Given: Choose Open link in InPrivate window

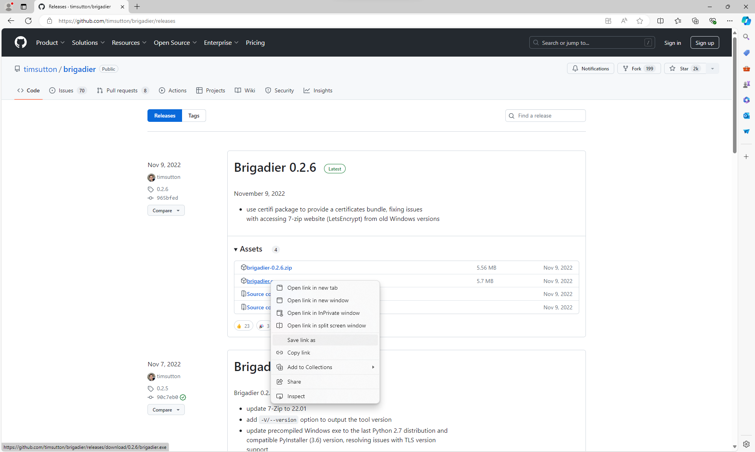Looking at the screenshot, I should [x=325, y=313].
